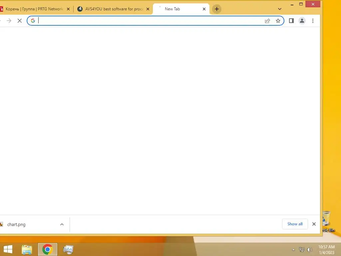The width and height of the screenshot is (341, 256).
Task: Select the Recycle Bin desktop icon
Action: pos(328,222)
